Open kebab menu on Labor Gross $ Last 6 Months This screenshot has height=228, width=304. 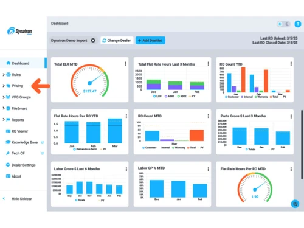pyautogui.click(x=126, y=169)
